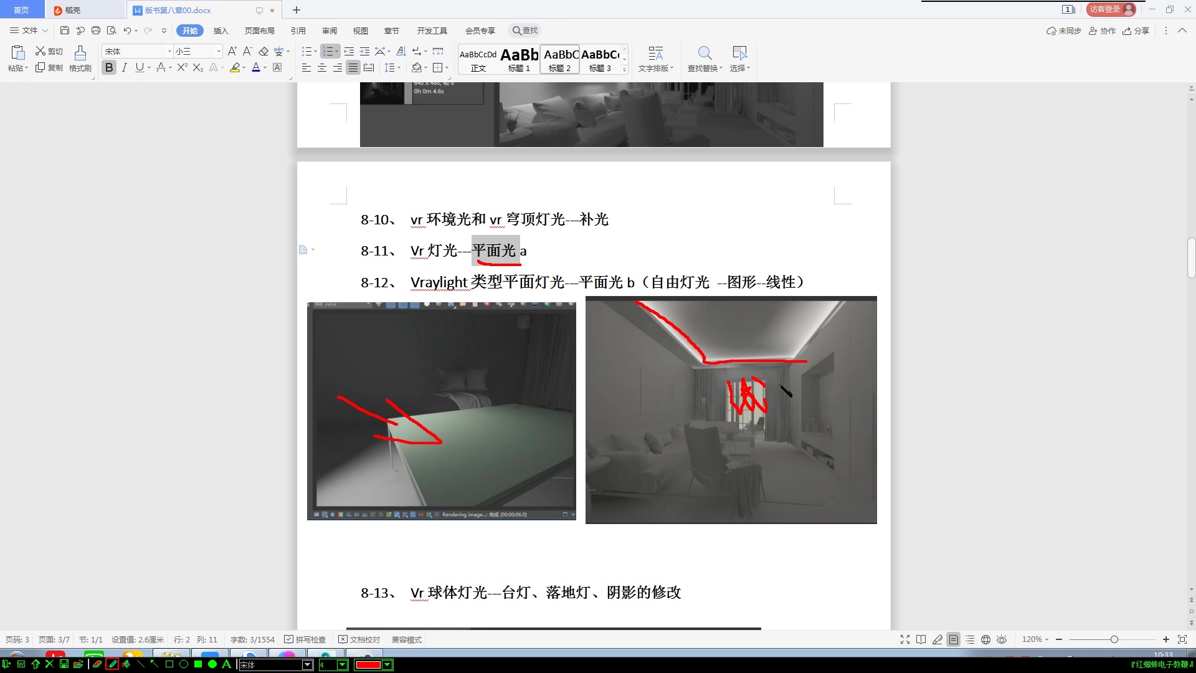This screenshot has height=673, width=1196.
Task: Click the Decrease font size icon
Action: [247, 51]
